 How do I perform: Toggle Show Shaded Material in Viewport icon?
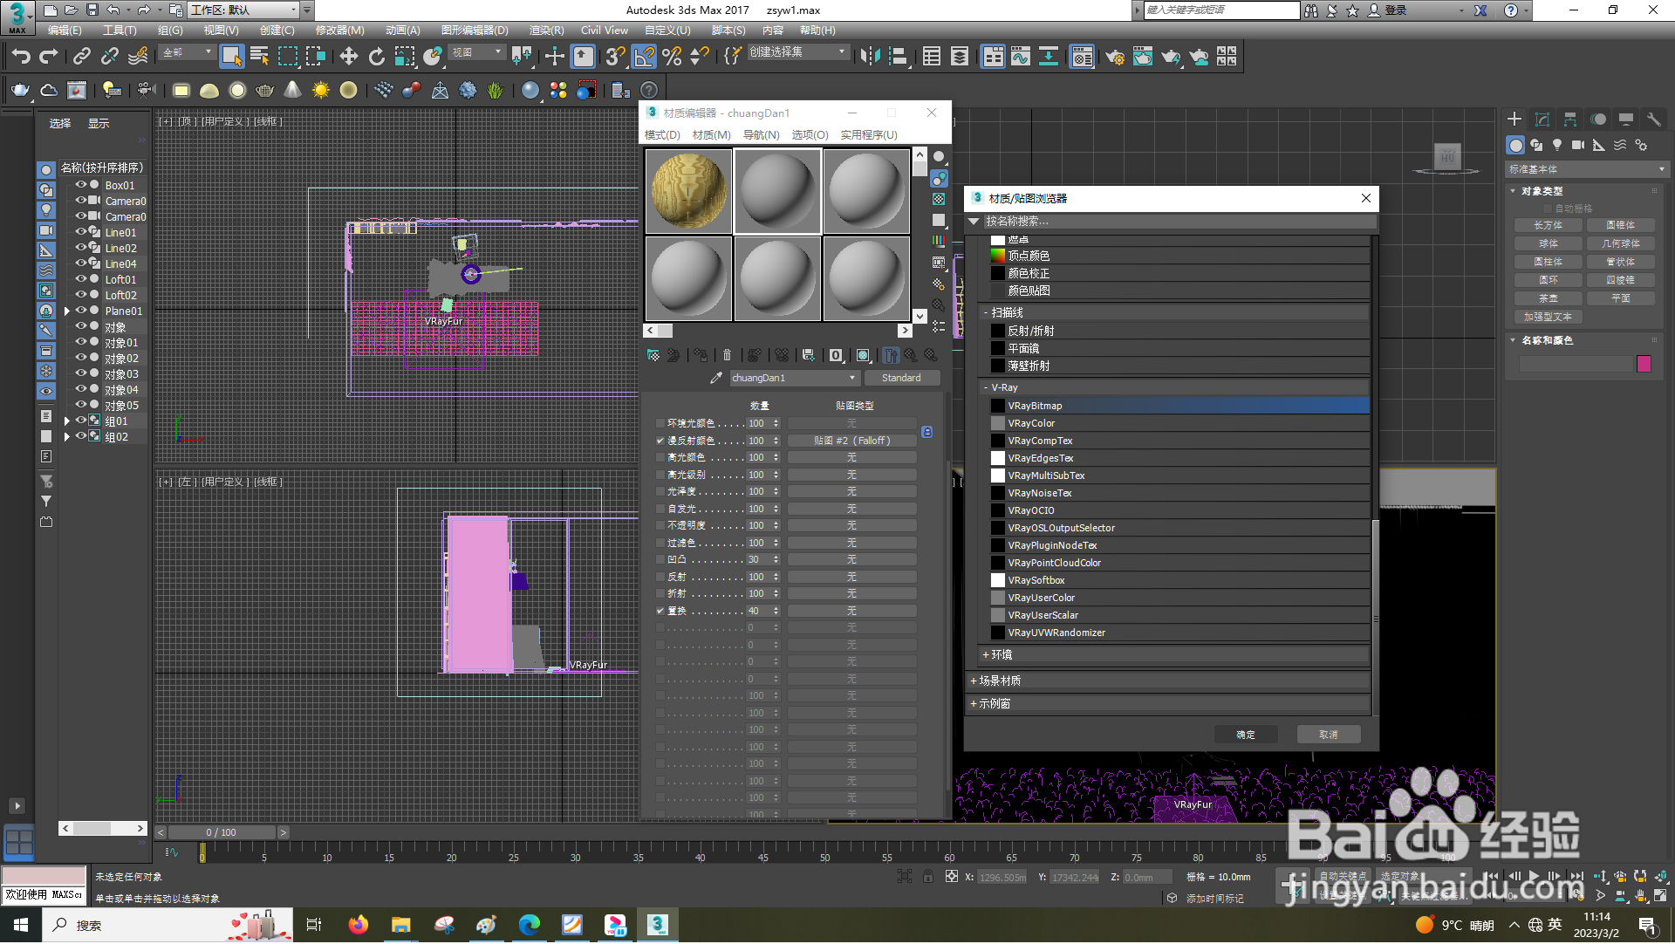click(863, 355)
